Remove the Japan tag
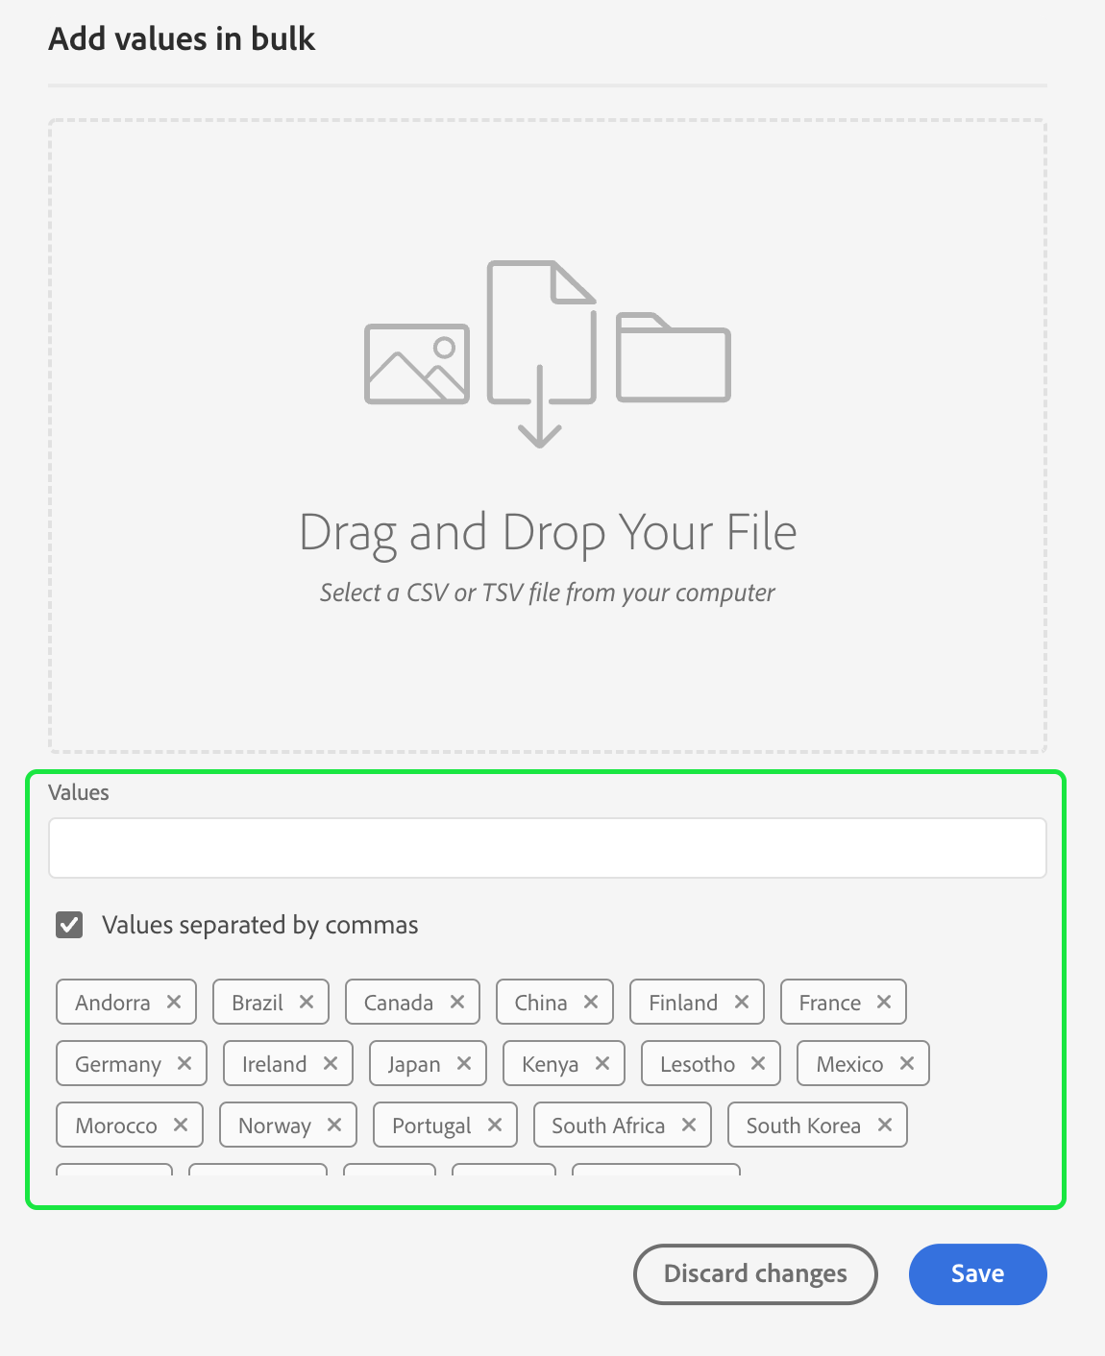 (464, 1063)
